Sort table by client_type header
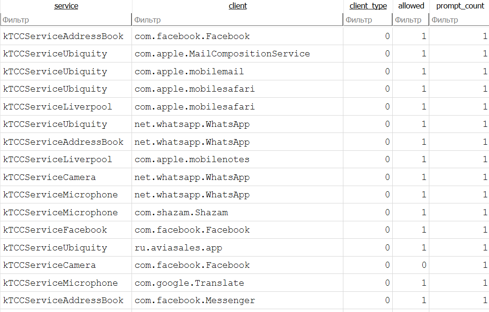489x312 pixels. coord(368,6)
